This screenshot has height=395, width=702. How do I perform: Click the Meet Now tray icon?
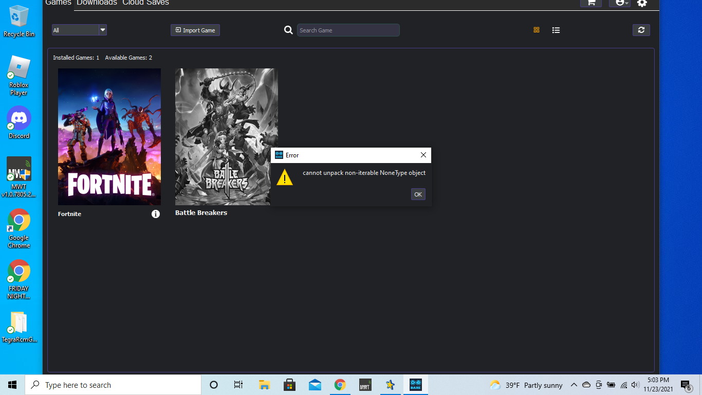pos(599,385)
